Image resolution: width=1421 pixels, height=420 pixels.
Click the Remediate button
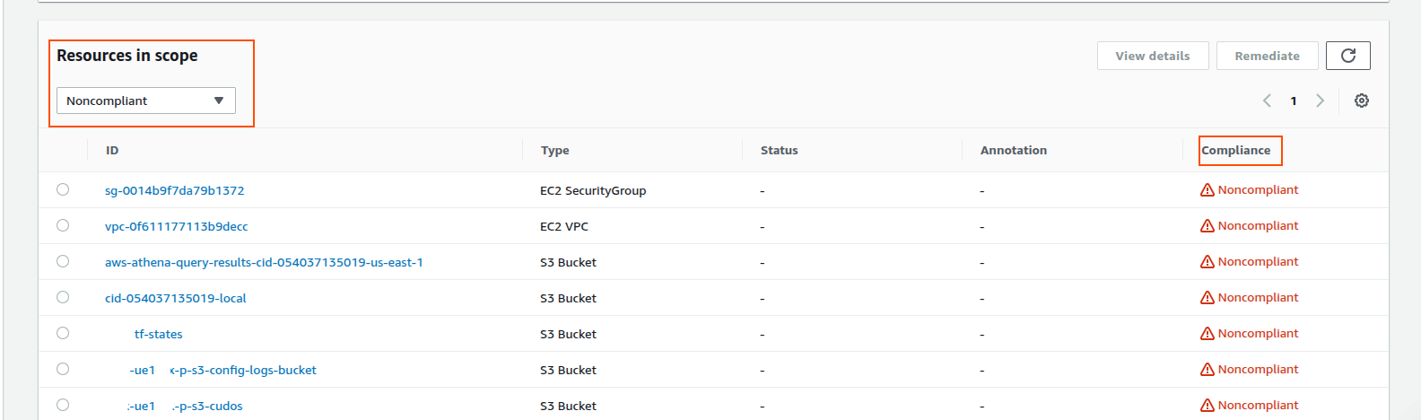pyautogui.click(x=1267, y=56)
